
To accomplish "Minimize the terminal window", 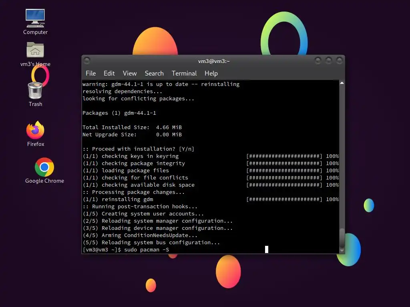I will [318, 61].
